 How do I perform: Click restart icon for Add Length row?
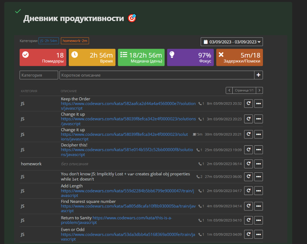[248, 191]
